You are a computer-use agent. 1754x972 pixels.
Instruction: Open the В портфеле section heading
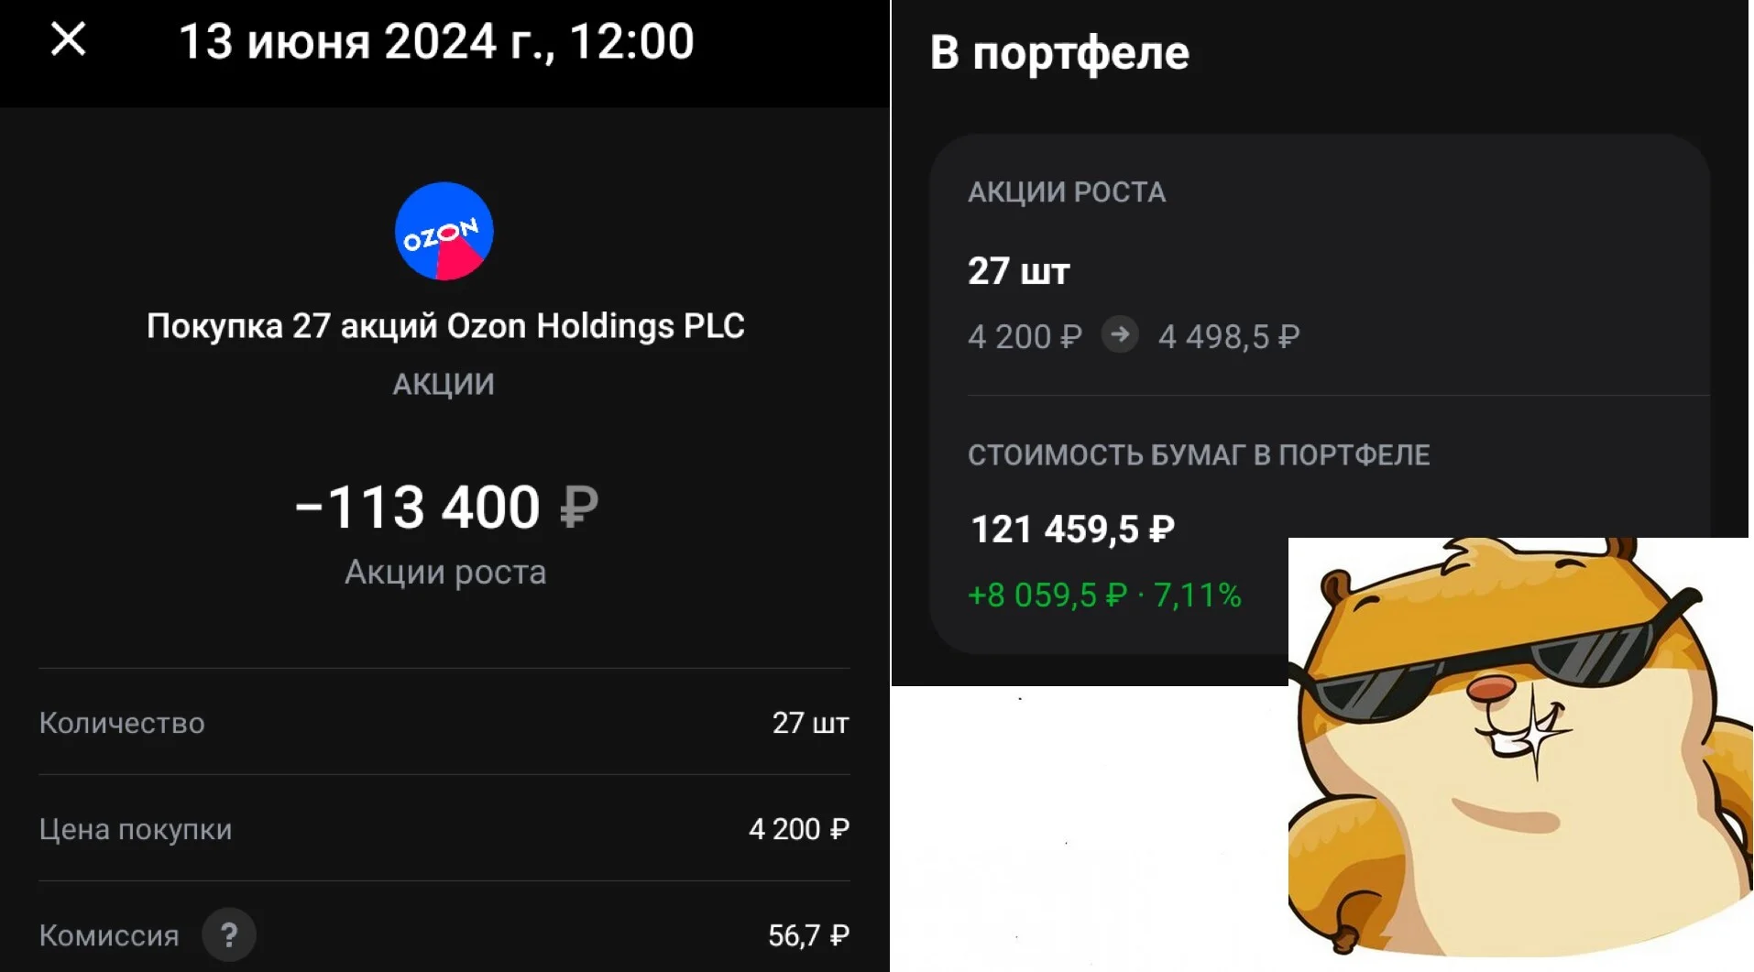pos(1059,52)
